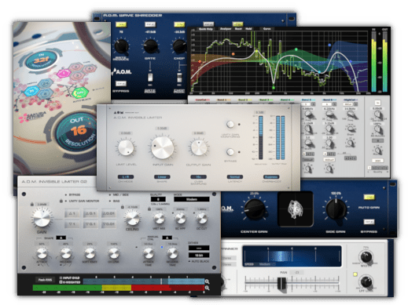Open the Dither bit depth dropdown

[199, 255]
